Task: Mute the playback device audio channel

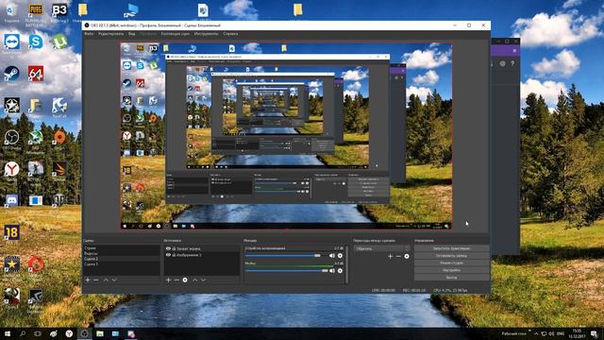Action: [x=332, y=256]
